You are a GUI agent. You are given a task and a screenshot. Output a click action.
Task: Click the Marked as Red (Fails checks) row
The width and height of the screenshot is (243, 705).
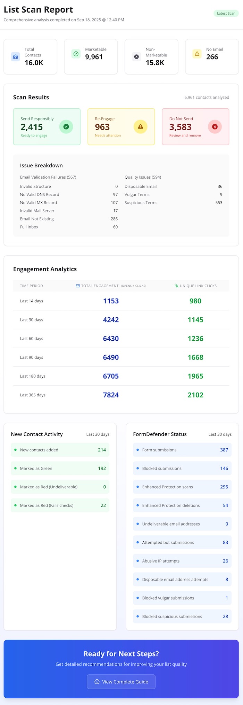click(x=60, y=505)
